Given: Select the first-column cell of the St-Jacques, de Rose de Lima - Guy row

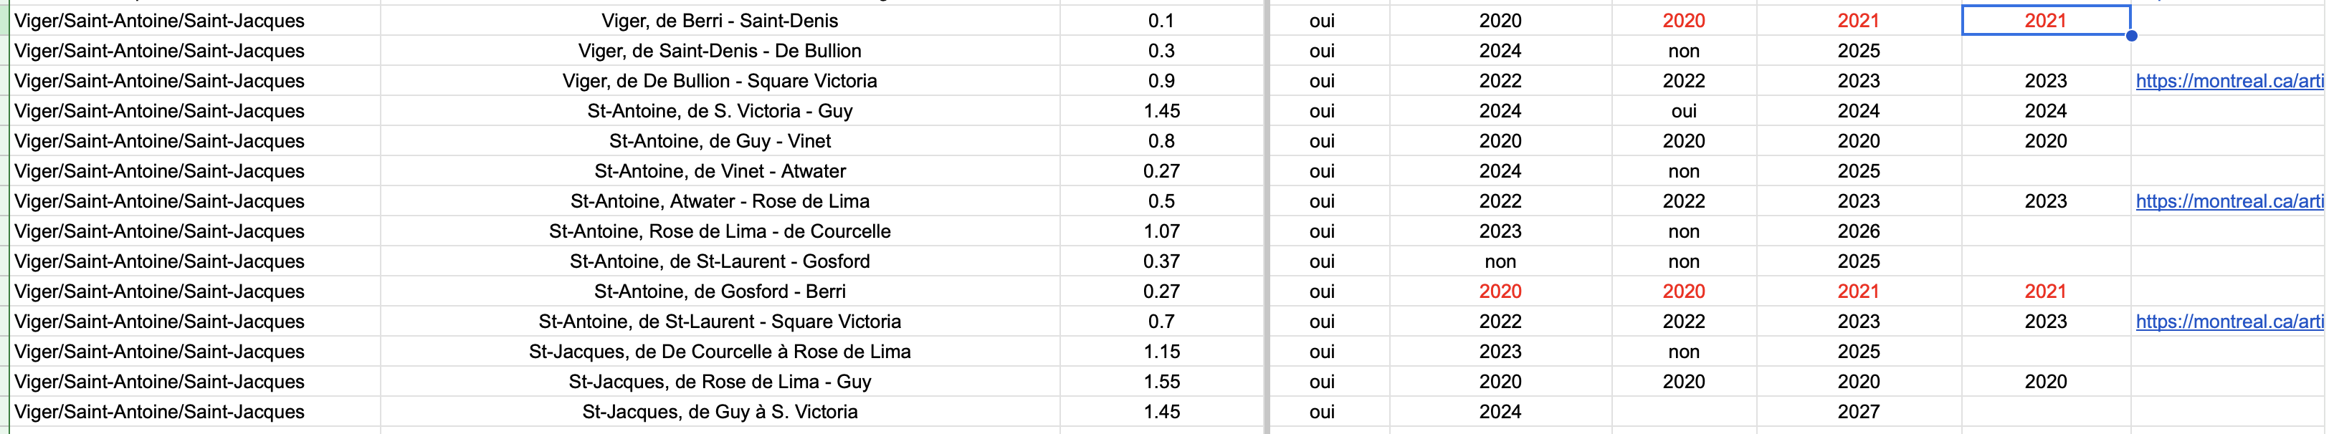Looking at the screenshot, I should 195,382.
